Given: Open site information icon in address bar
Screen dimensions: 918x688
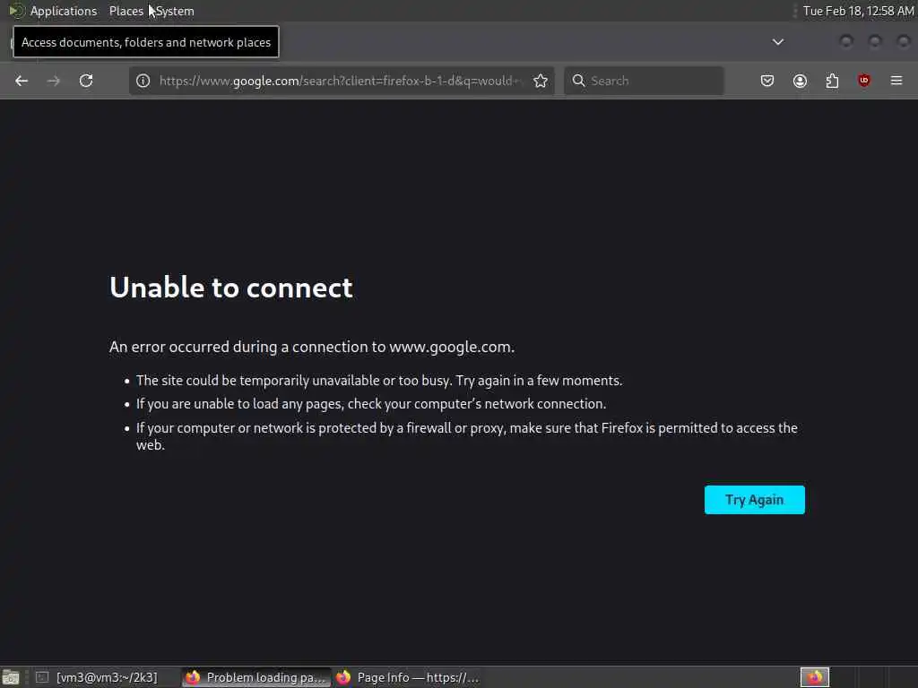Looking at the screenshot, I should (143, 81).
